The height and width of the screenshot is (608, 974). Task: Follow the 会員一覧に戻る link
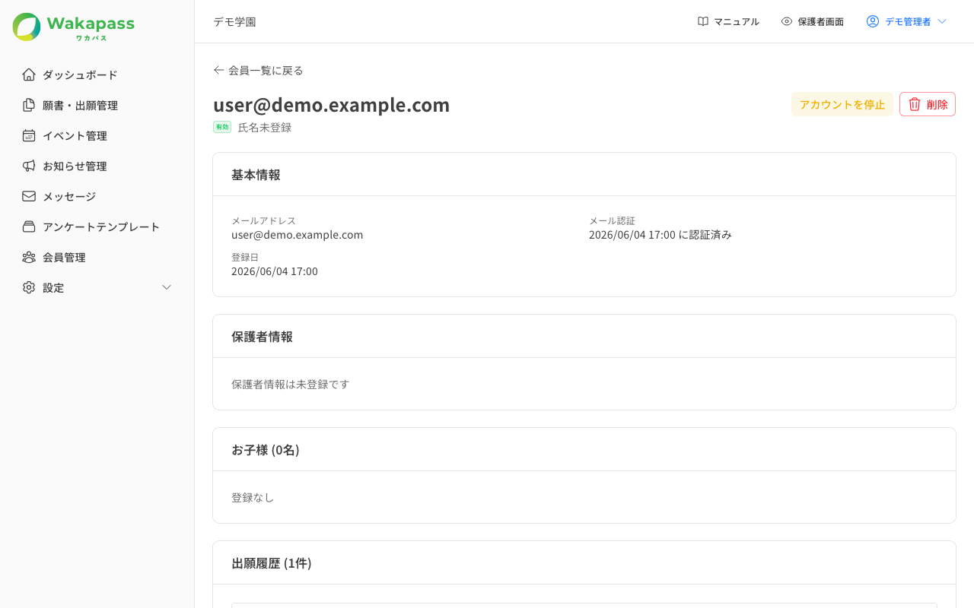266,70
